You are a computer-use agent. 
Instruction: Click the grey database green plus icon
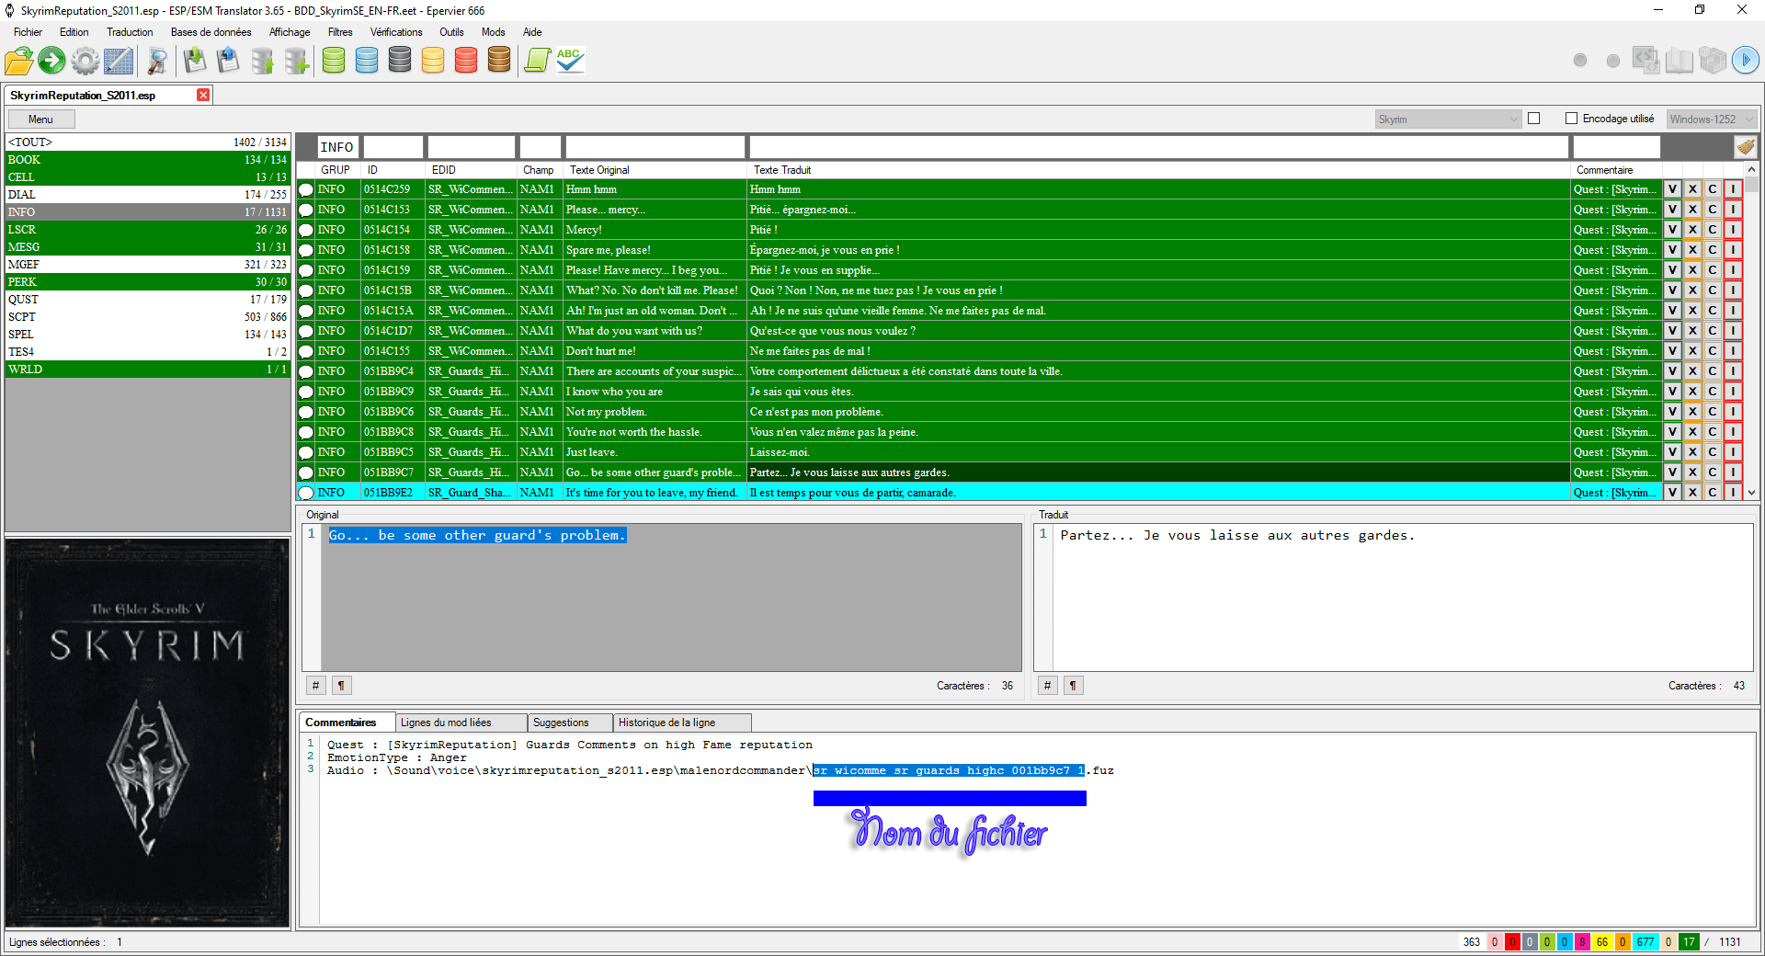(296, 62)
